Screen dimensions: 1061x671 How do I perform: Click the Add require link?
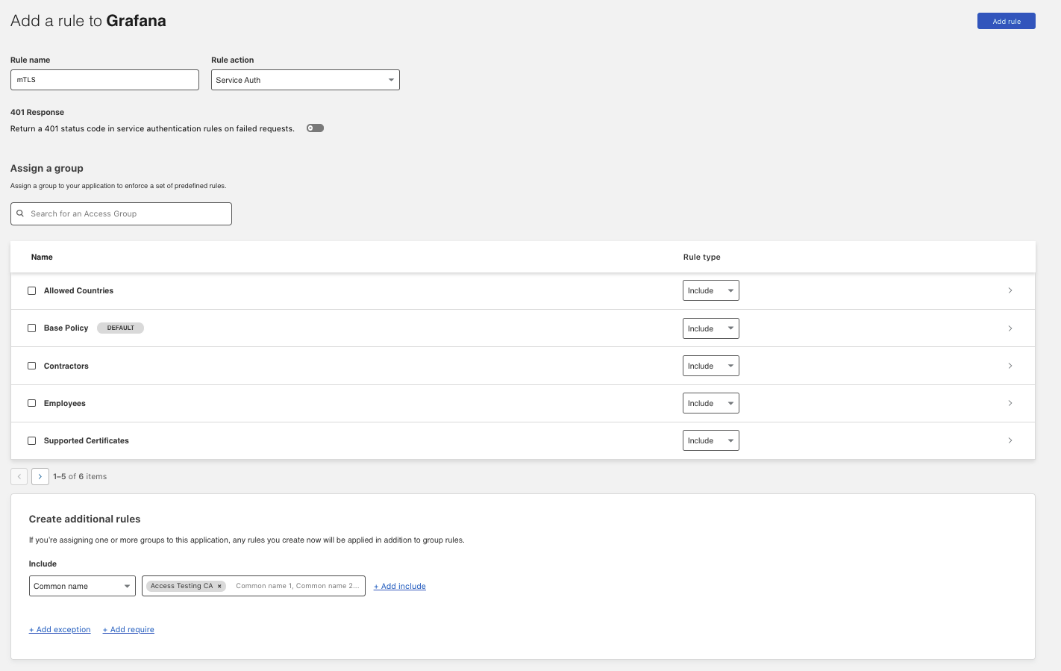tap(128, 630)
